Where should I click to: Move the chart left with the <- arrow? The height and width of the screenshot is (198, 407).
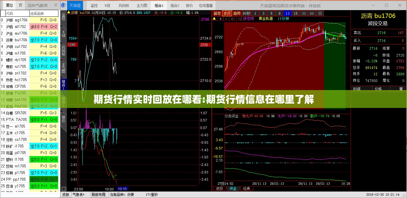232,18
